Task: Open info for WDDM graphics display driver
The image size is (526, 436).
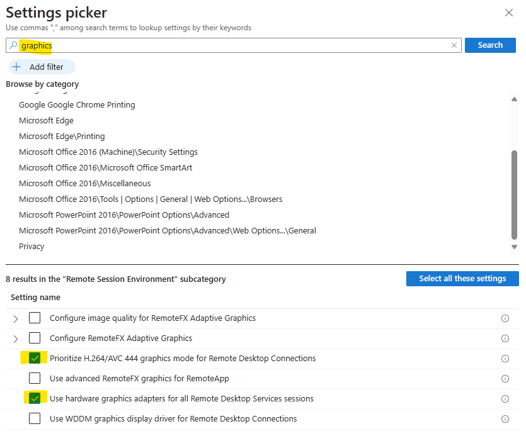Action: [505, 419]
